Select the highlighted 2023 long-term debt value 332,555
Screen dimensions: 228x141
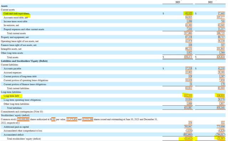coord(188,96)
